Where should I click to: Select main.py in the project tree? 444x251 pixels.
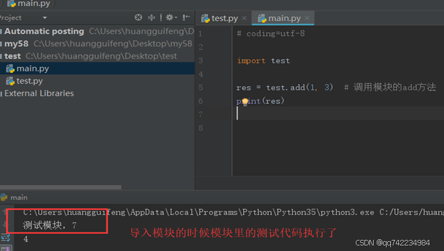33,69
